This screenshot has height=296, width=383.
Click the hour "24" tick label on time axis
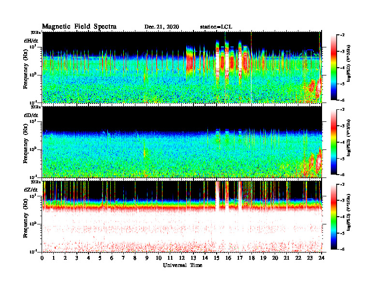[322, 258]
